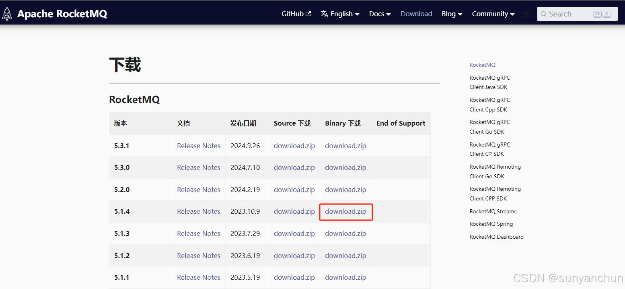
Task: Download binary zip for 5.3.0
Action: 345,167
